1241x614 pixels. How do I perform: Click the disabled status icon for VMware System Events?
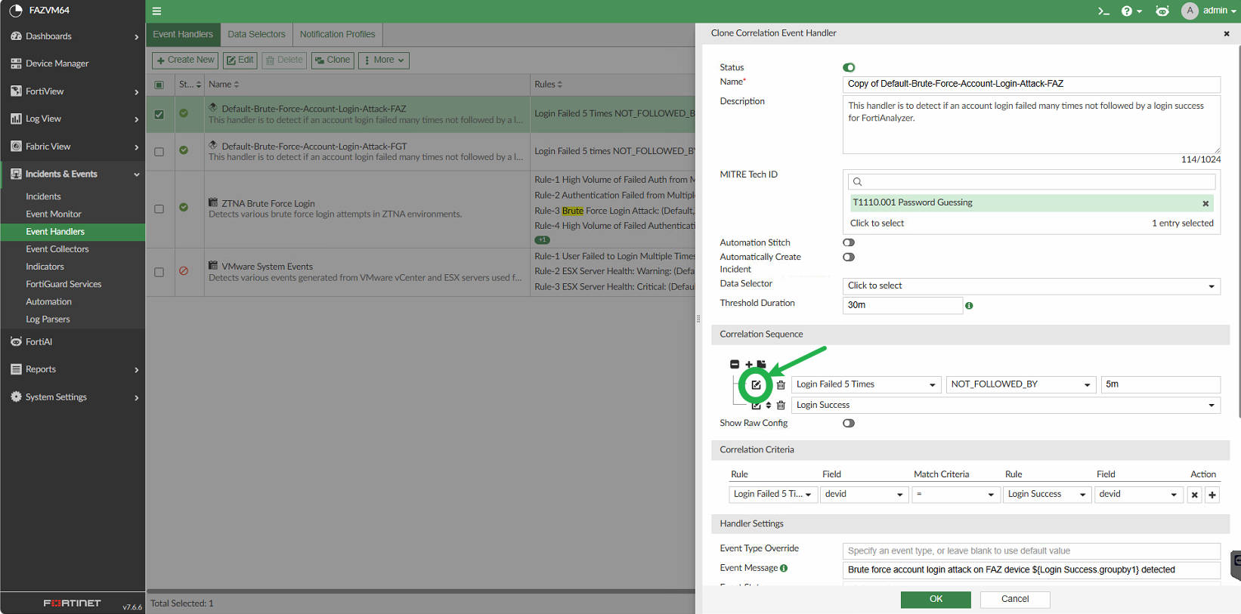click(x=184, y=270)
